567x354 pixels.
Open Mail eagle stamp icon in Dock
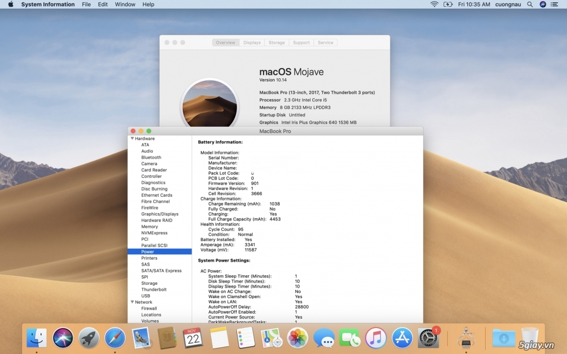point(141,338)
